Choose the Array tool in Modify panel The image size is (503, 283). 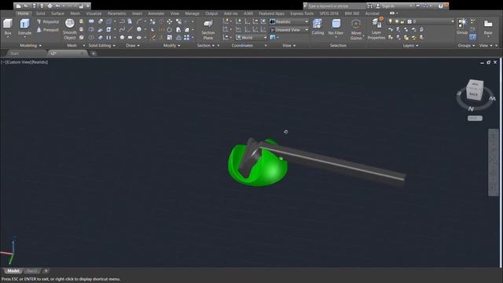tap(187, 38)
